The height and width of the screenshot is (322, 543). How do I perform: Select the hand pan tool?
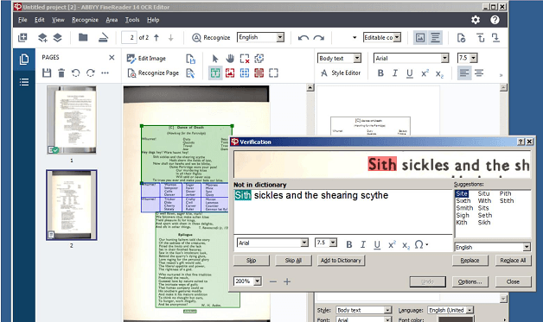[x=230, y=59]
